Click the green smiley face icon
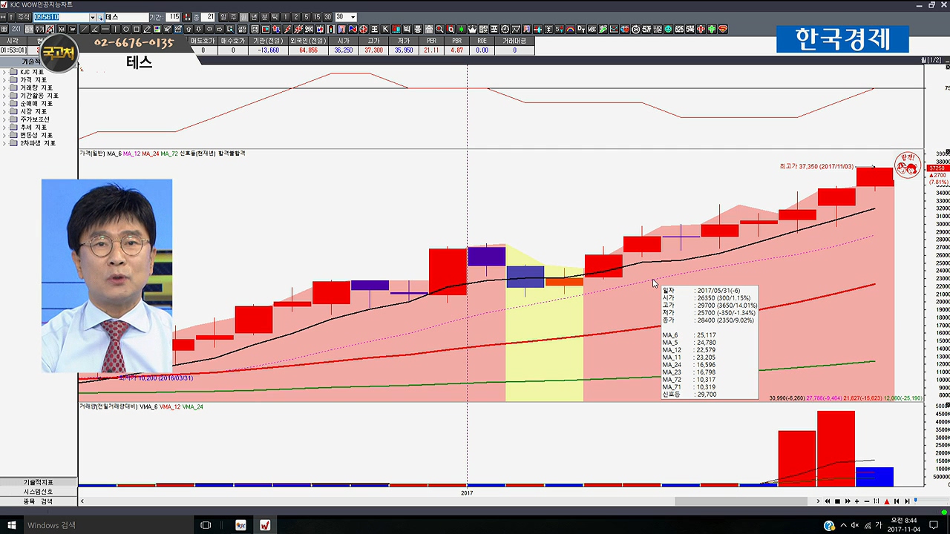This screenshot has width=950, height=534. [x=668, y=30]
